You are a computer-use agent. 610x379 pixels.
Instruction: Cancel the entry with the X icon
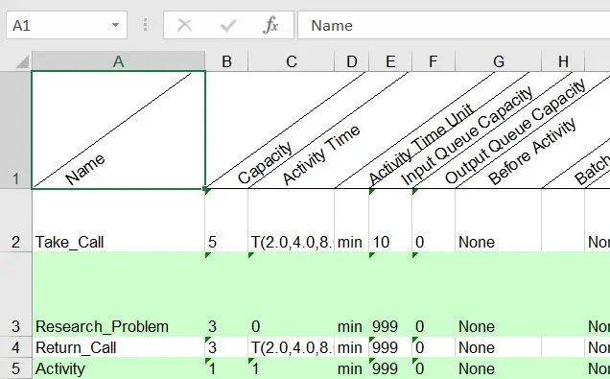pos(184,25)
